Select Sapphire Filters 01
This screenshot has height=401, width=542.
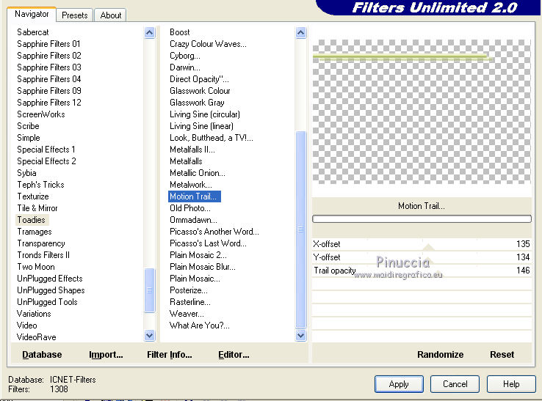pos(48,44)
